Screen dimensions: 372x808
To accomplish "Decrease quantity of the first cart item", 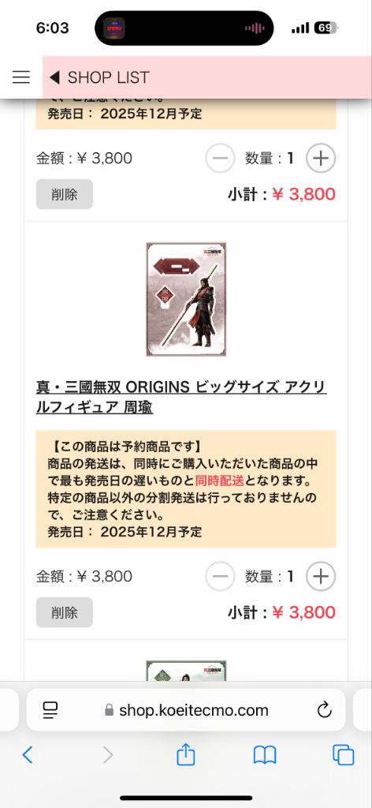I will click(x=220, y=158).
